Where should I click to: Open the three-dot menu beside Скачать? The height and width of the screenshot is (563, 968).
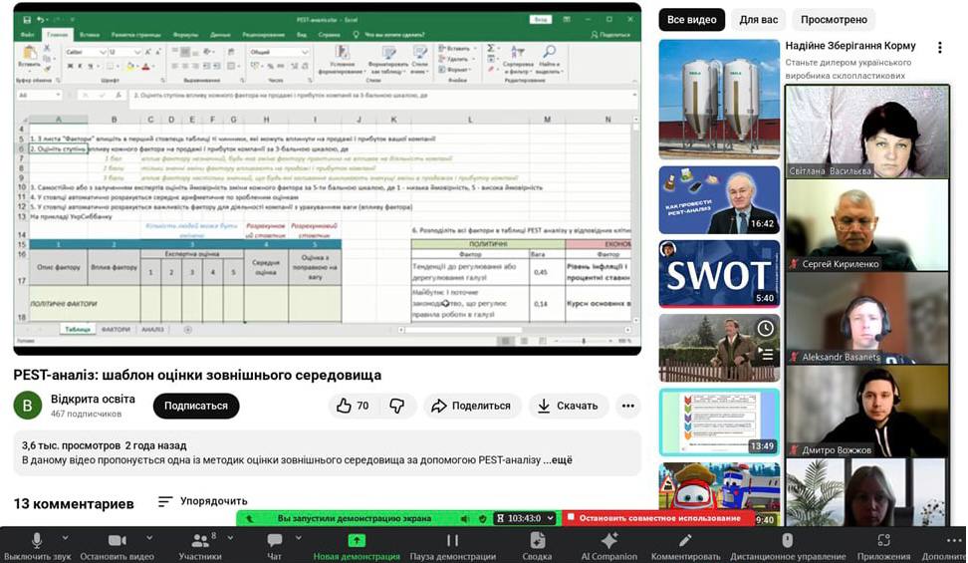[x=627, y=406]
